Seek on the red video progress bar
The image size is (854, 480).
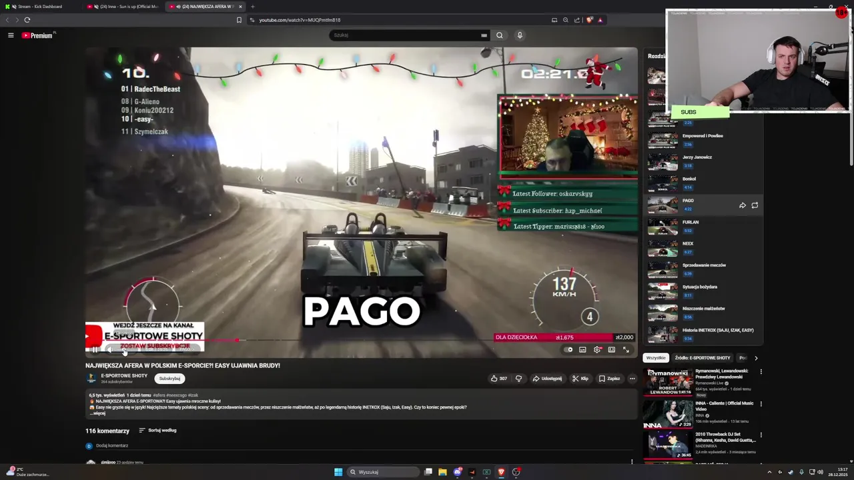[x=361, y=341]
